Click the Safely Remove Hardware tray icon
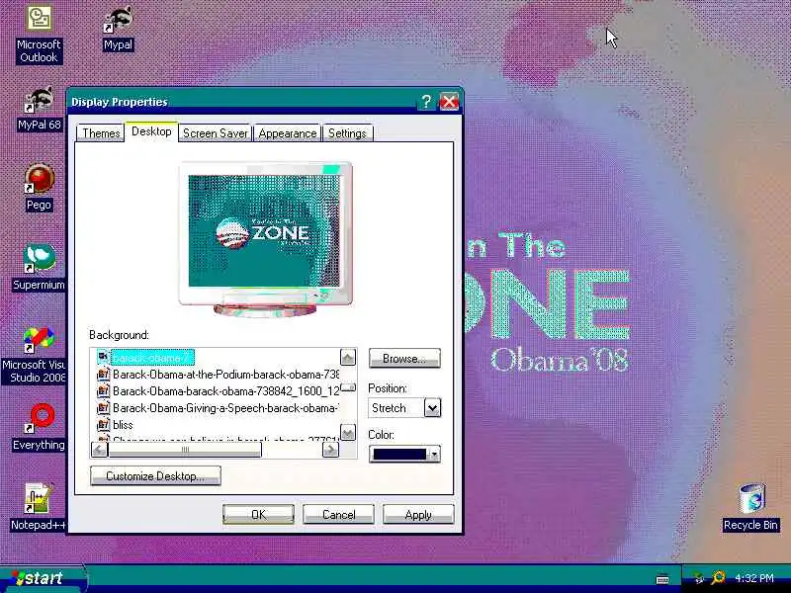Image resolution: width=791 pixels, height=593 pixels. (x=698, y=578)
